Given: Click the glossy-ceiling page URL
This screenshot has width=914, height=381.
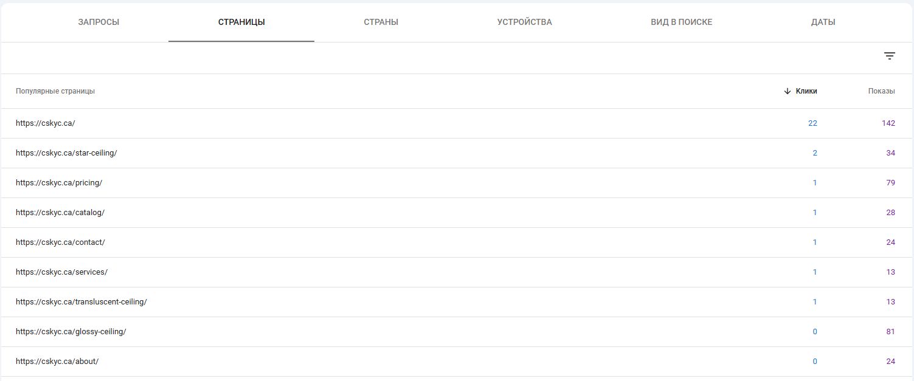Looking at the screenshot, I should click(71, 332).
